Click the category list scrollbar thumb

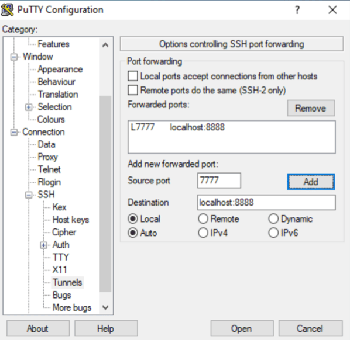[105, 193]
